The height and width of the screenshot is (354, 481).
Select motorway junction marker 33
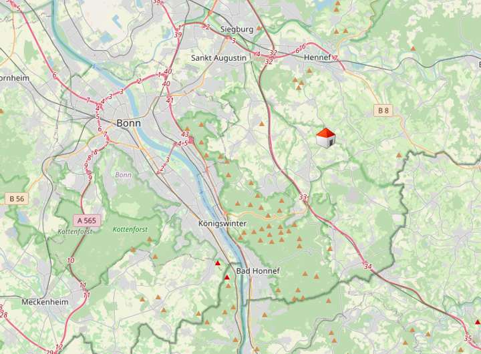(304, 197)
